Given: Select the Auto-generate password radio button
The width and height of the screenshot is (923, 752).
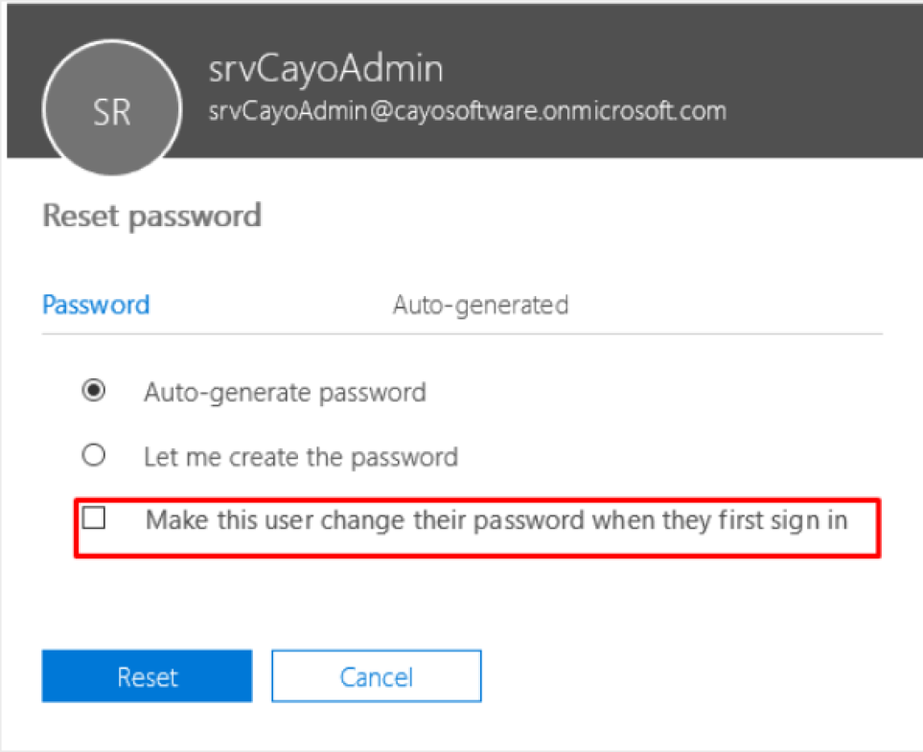Looking at the screenshot, I should click(94, 390).
